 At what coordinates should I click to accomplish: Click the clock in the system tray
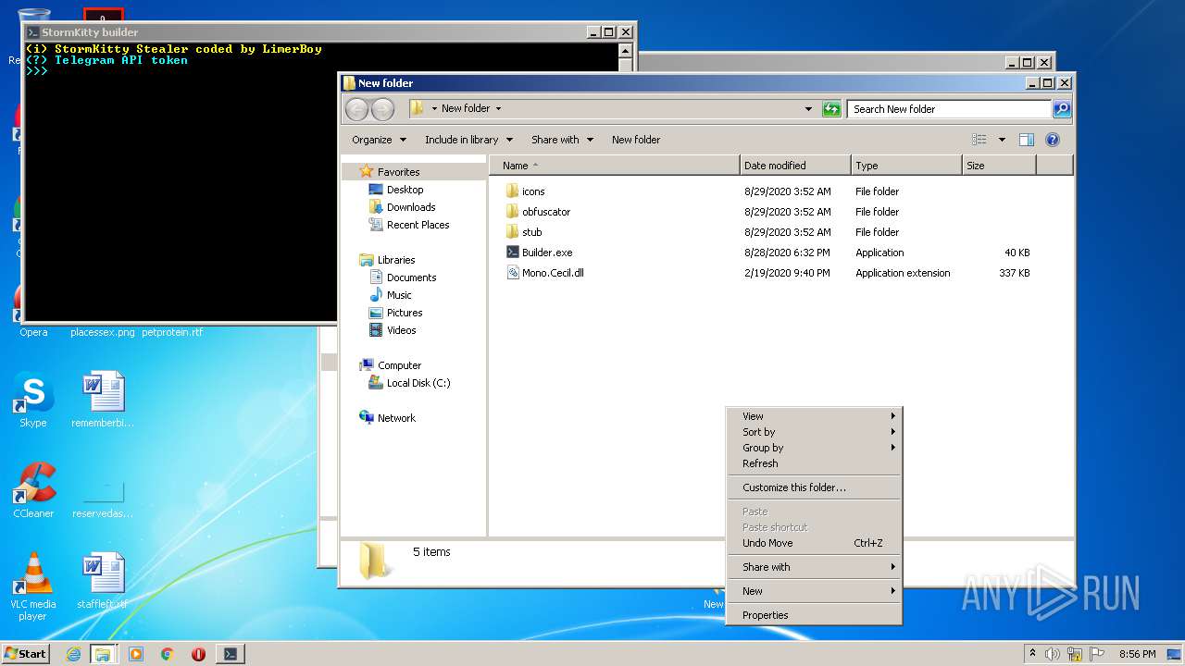pos(1137,654)
